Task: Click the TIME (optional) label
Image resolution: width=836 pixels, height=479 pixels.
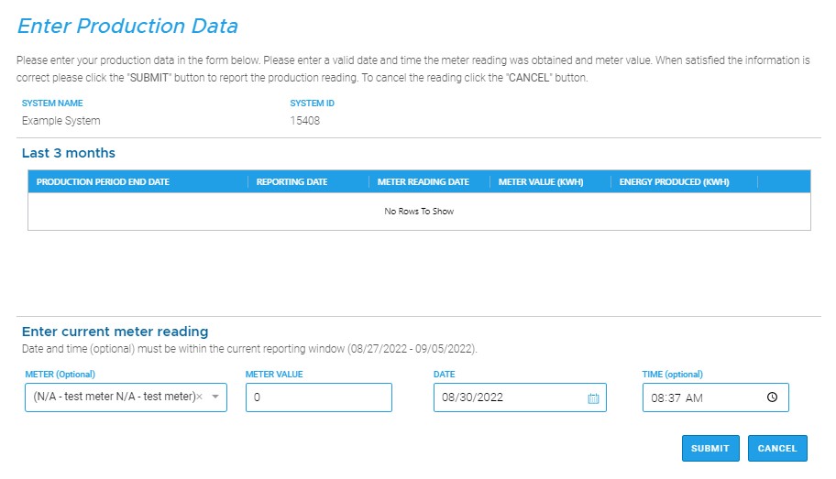Action: [x=672, y=374]
